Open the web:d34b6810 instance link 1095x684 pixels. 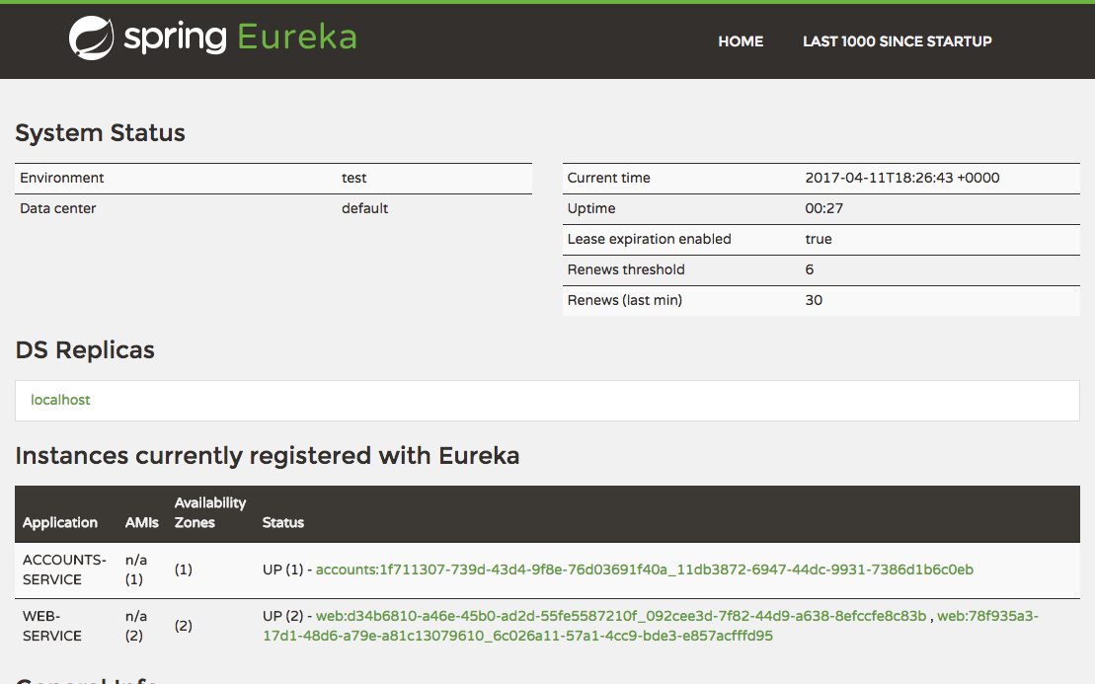pyautogui.click(x=621, y=616)
